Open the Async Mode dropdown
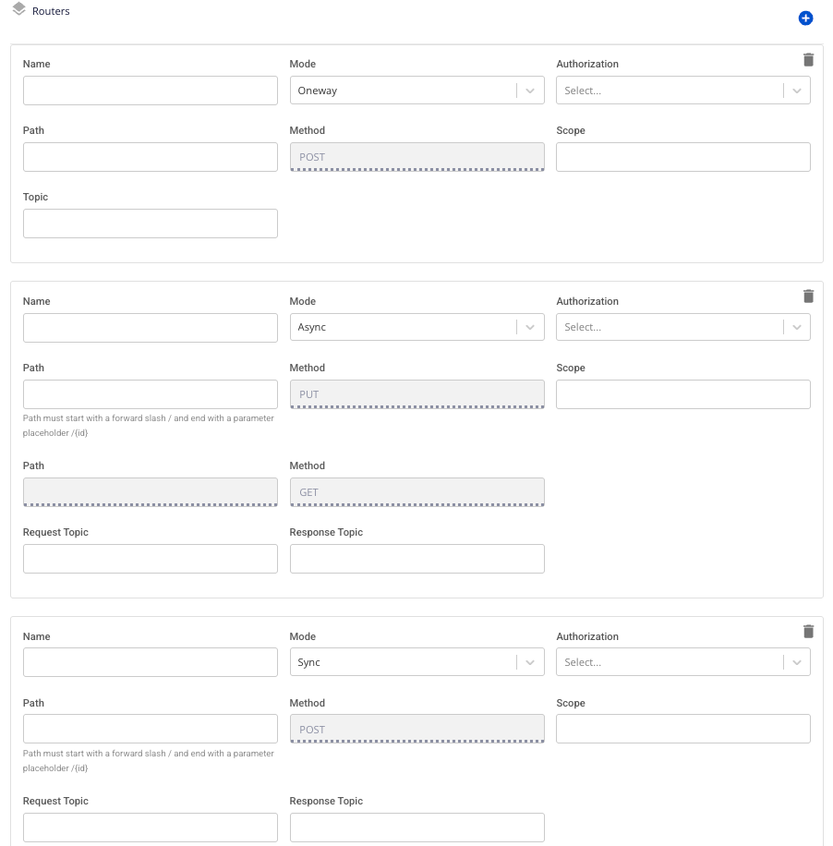This screenshot has width=833, height=846. (x=416, y=328)
